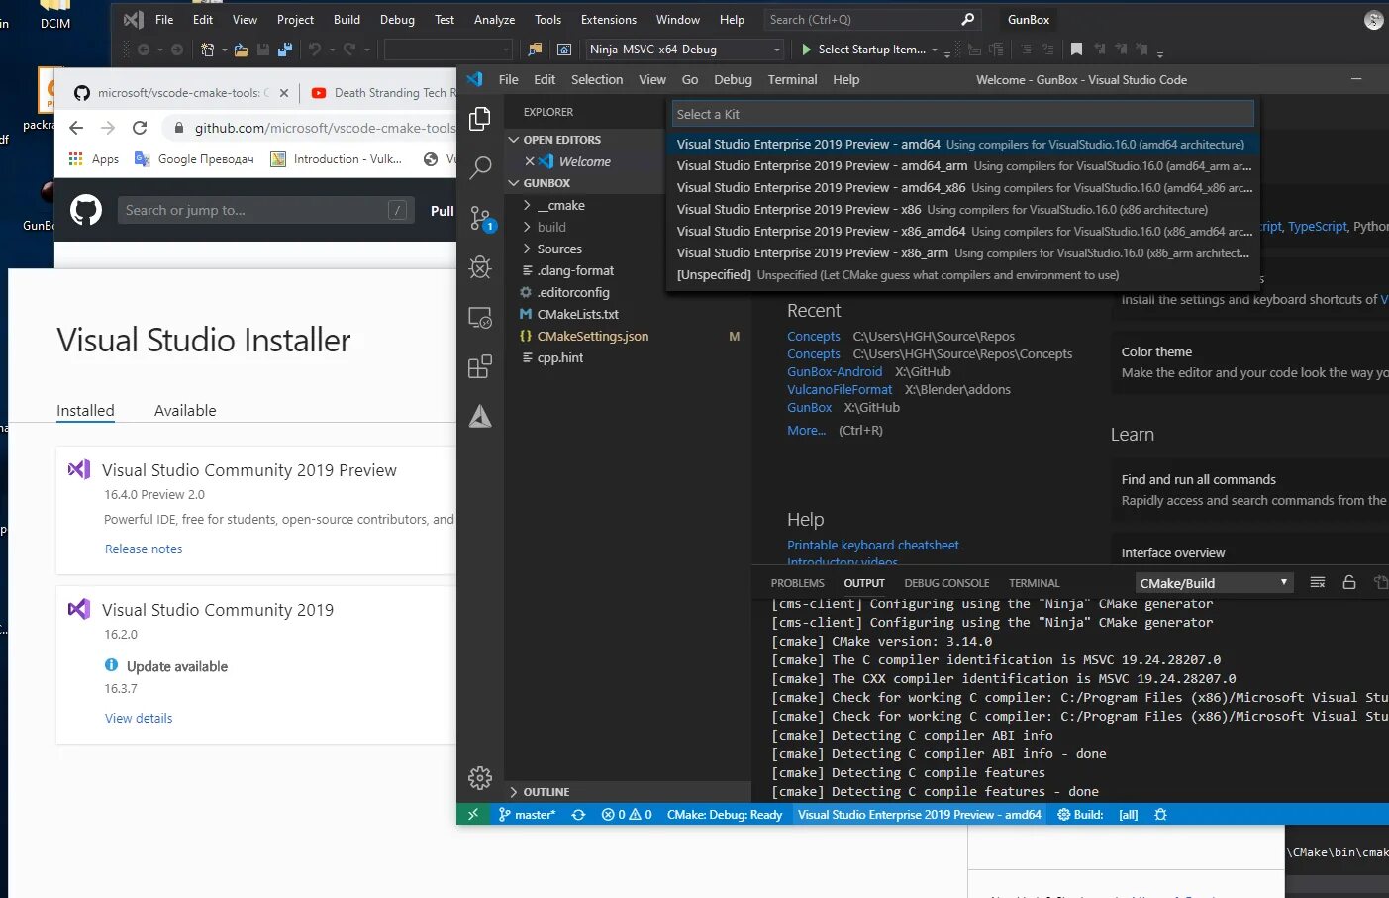Switch to Death Stranding Tech Chrome tab

point(382,93)
